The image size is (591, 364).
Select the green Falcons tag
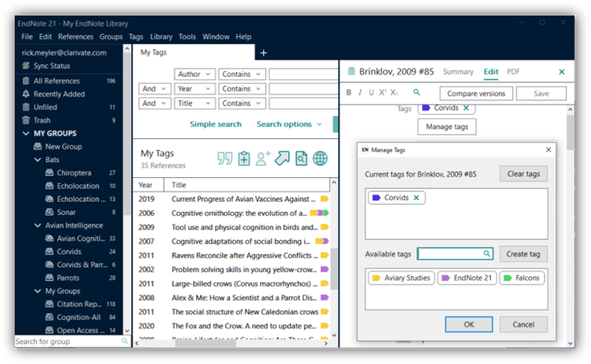[x=522, y=278]
